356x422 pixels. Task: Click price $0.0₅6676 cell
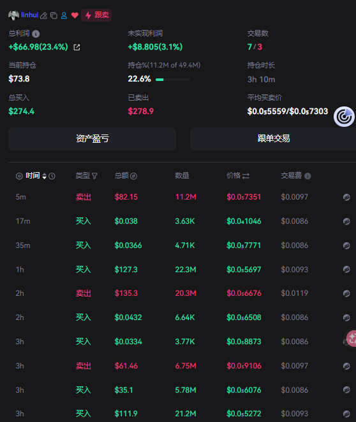click(x=244, y=293)
